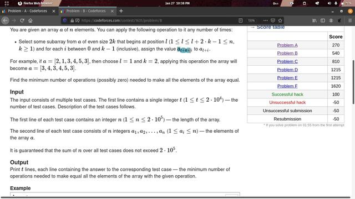
Task: Open the Problem F link in score table
Action: pos(287,86)
